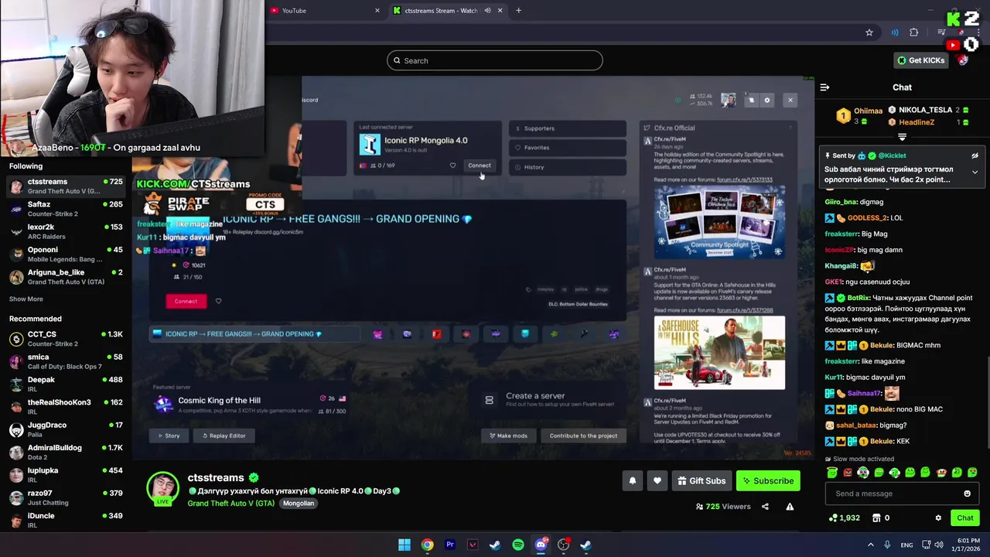
Task: Open Adobe Premiere Pro from the taskbar
Action: 449,545
